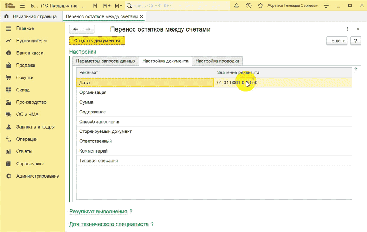This screenshot has width=367, height=232.
Task: Click the Home icon on Начальная страница tab
Action: click(x=6, y=16)
